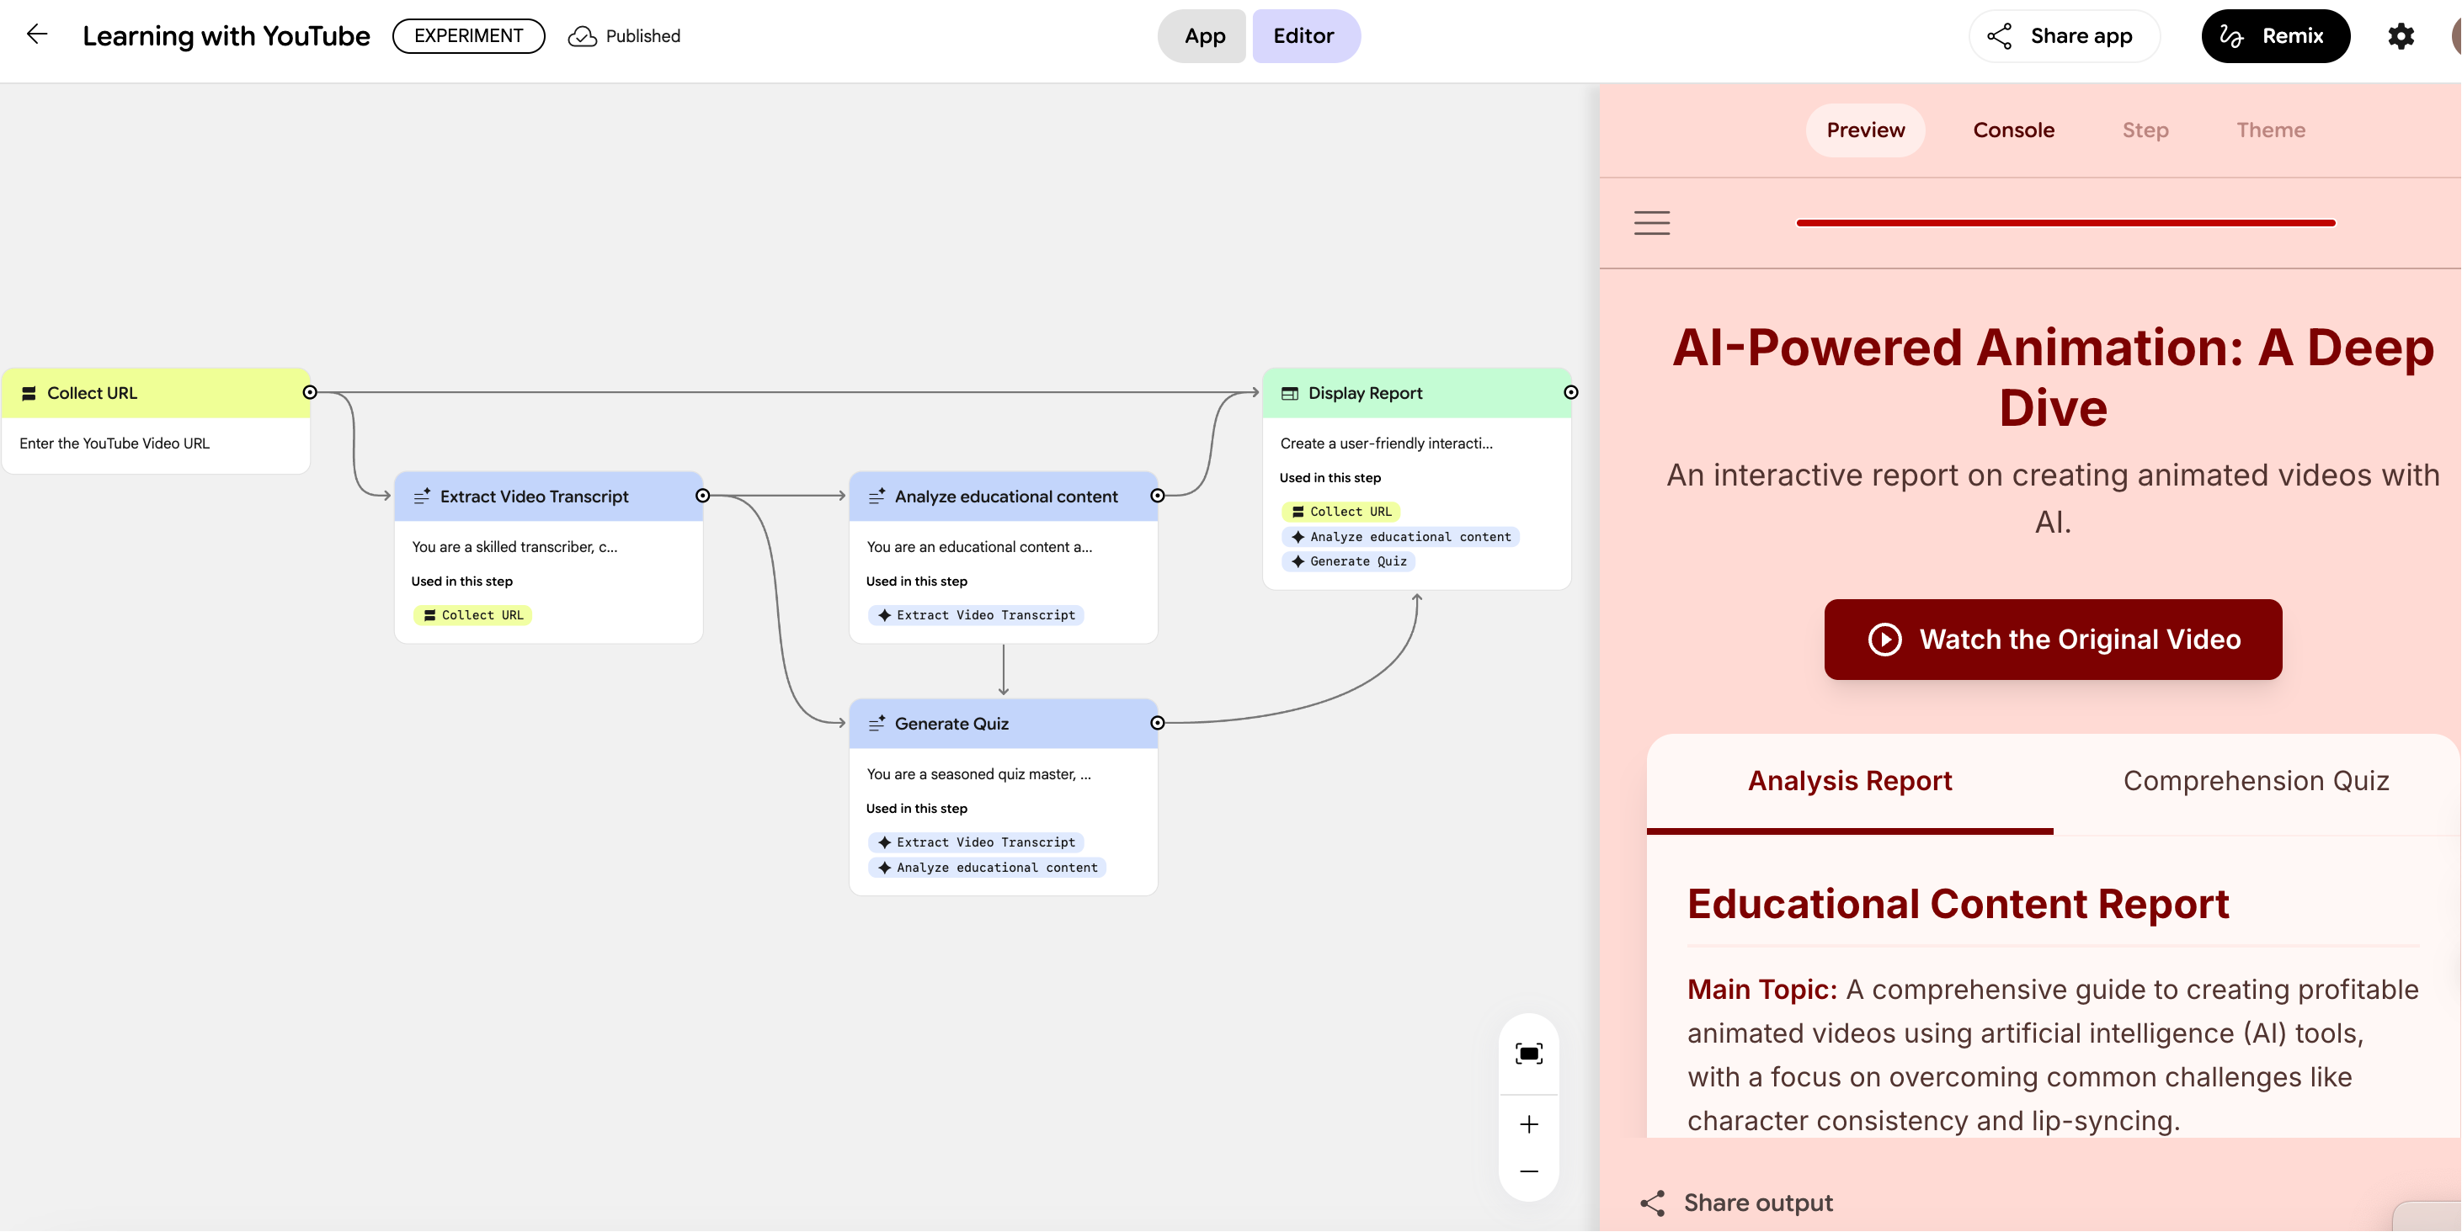Click the Generate Quiz node sparkle icon
This screenshot has height=1232, width=2462.
coord(877,724)
